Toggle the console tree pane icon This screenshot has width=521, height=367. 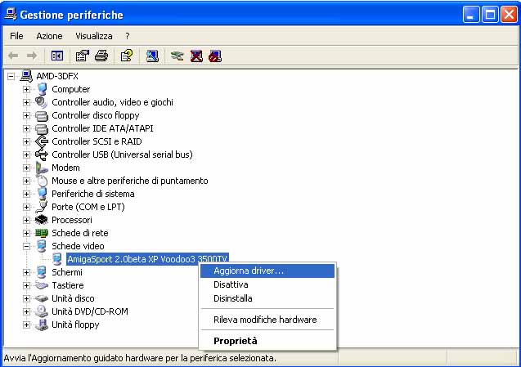(x=57, y=56)
